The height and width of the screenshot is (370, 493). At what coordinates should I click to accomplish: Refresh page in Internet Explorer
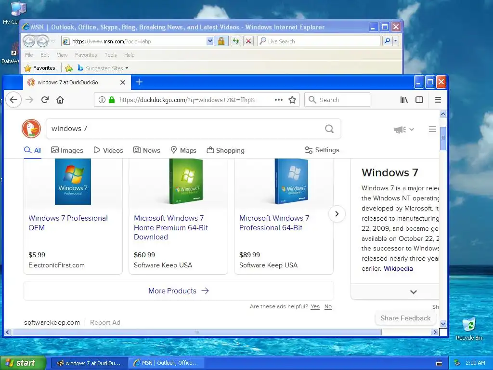(235, 41)
